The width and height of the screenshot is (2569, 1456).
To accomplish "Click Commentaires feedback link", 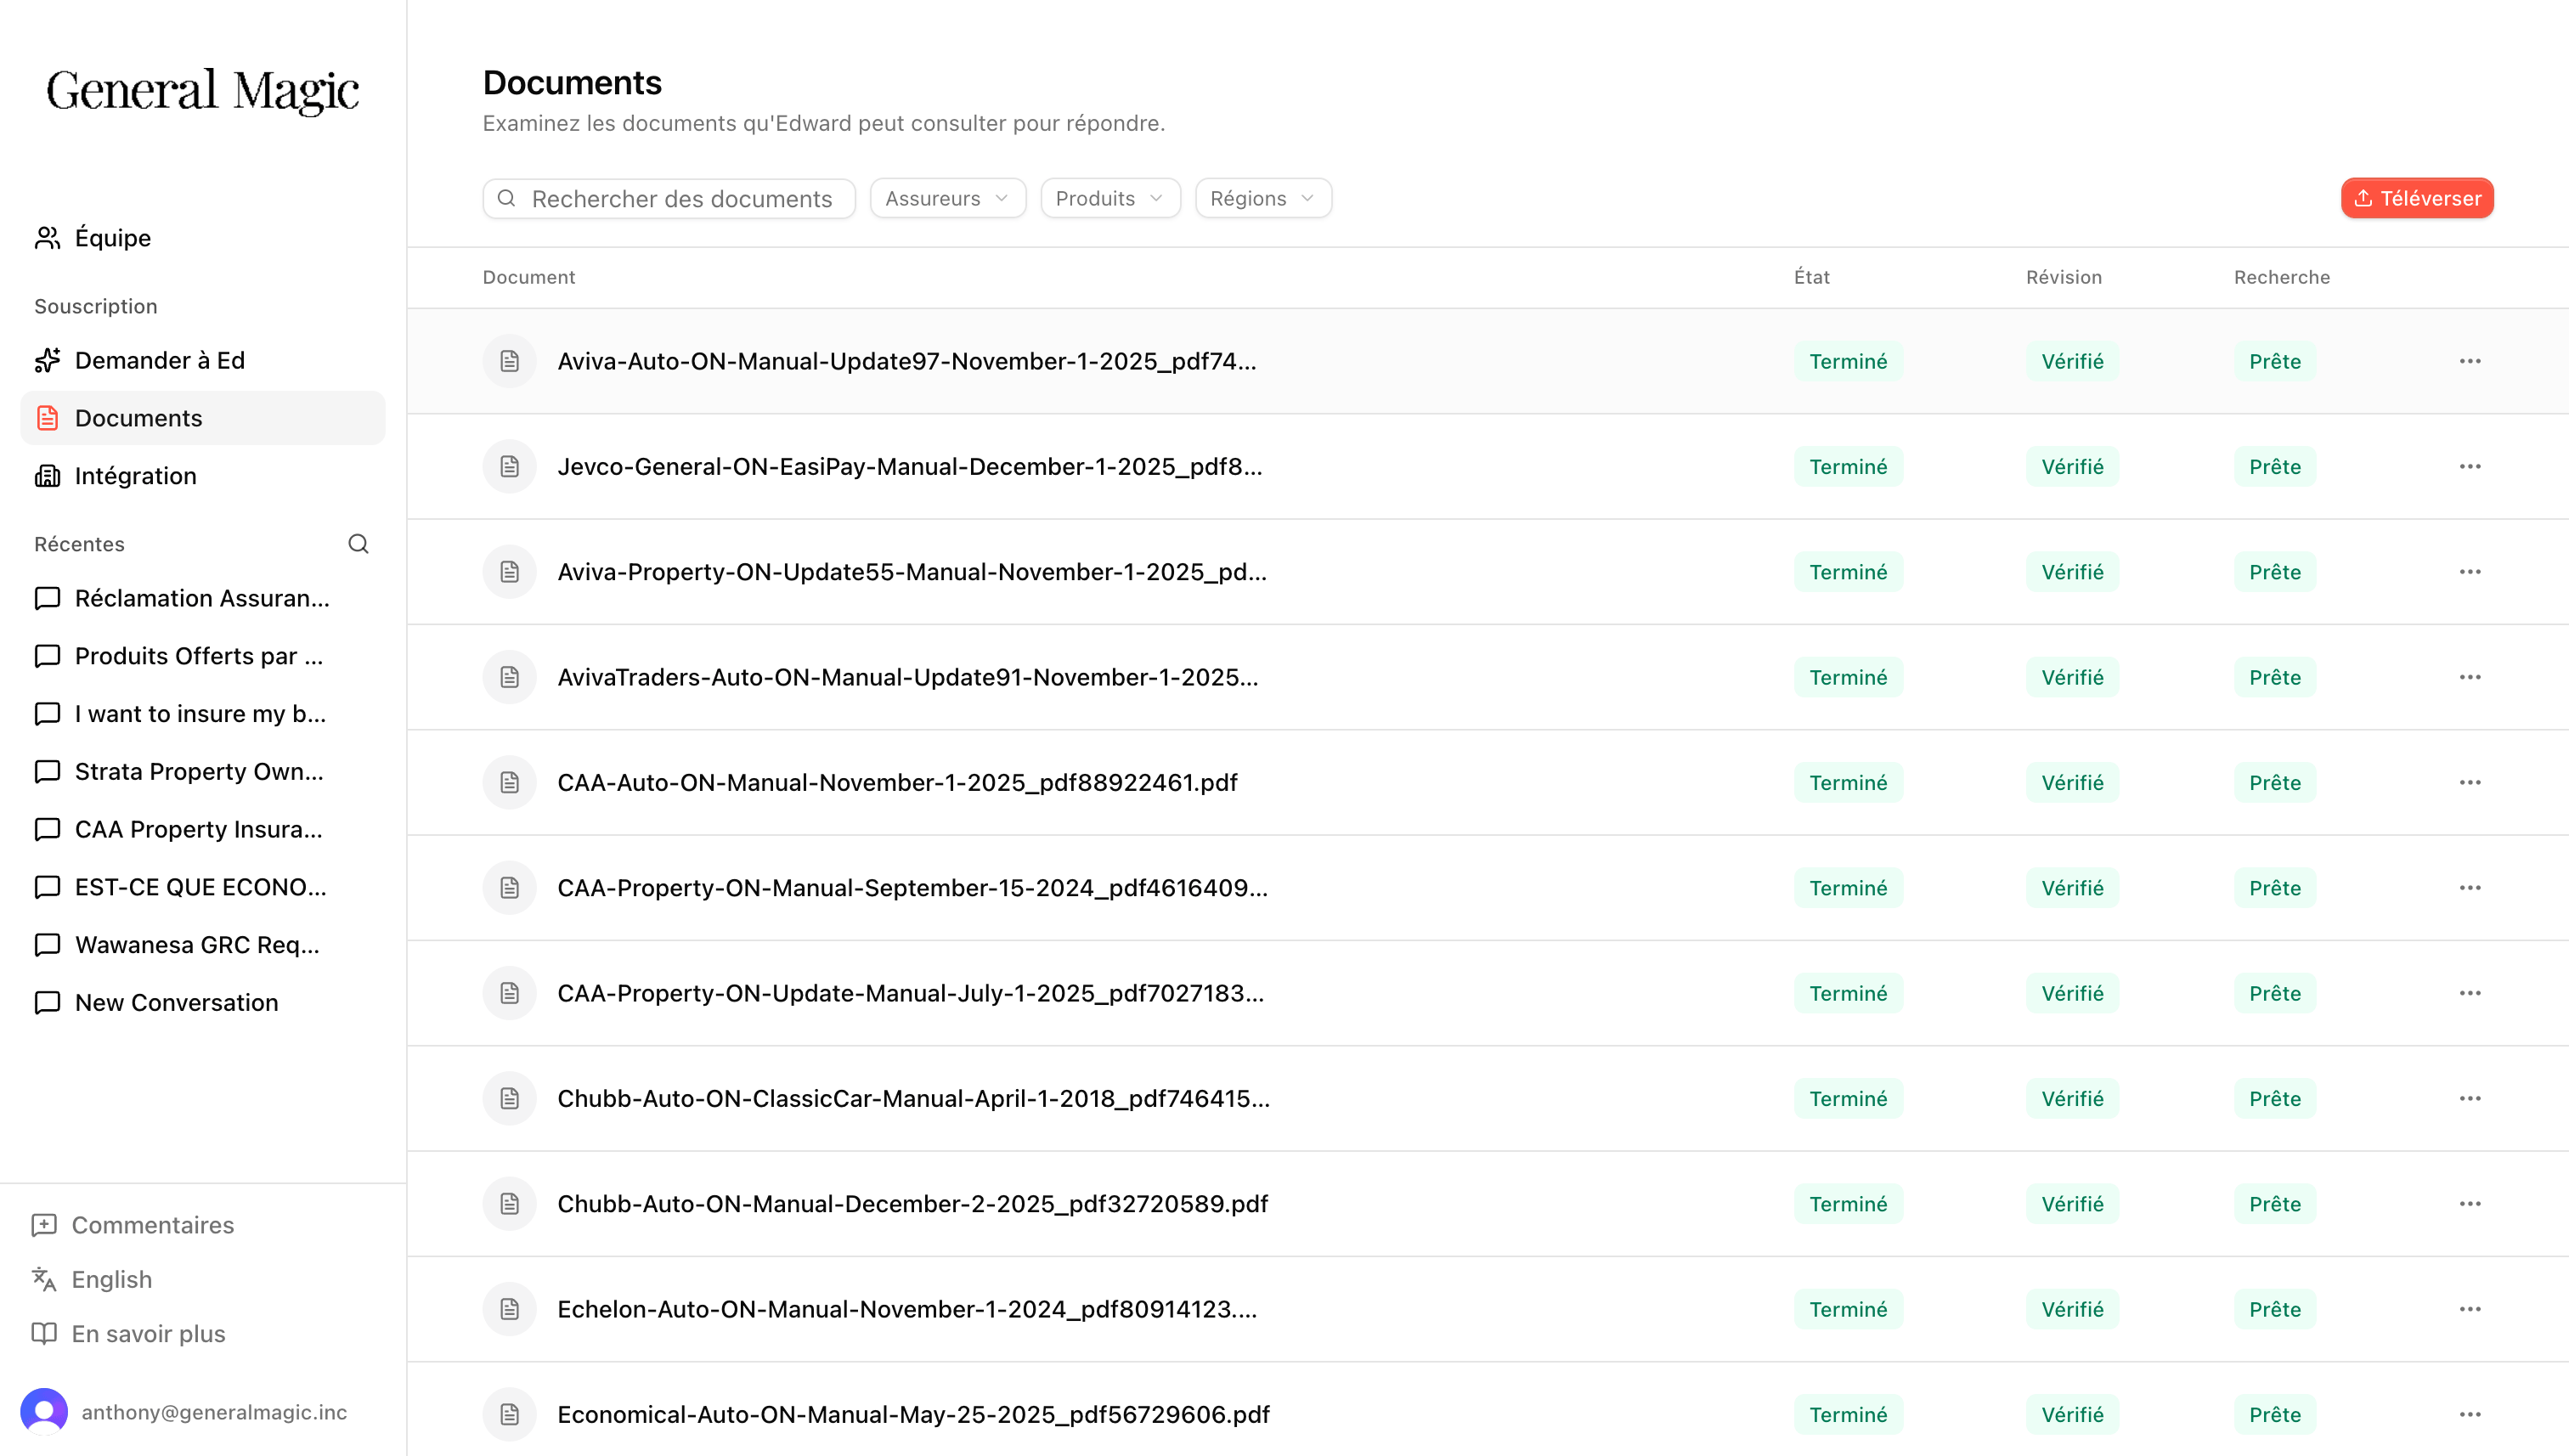I will click(133, 1225).
